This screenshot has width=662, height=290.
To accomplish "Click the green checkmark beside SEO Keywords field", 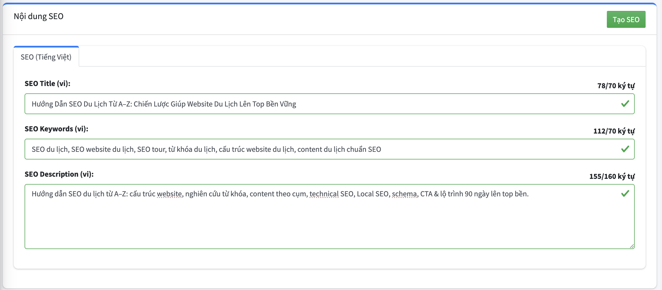I will click(x=625, y=149).
